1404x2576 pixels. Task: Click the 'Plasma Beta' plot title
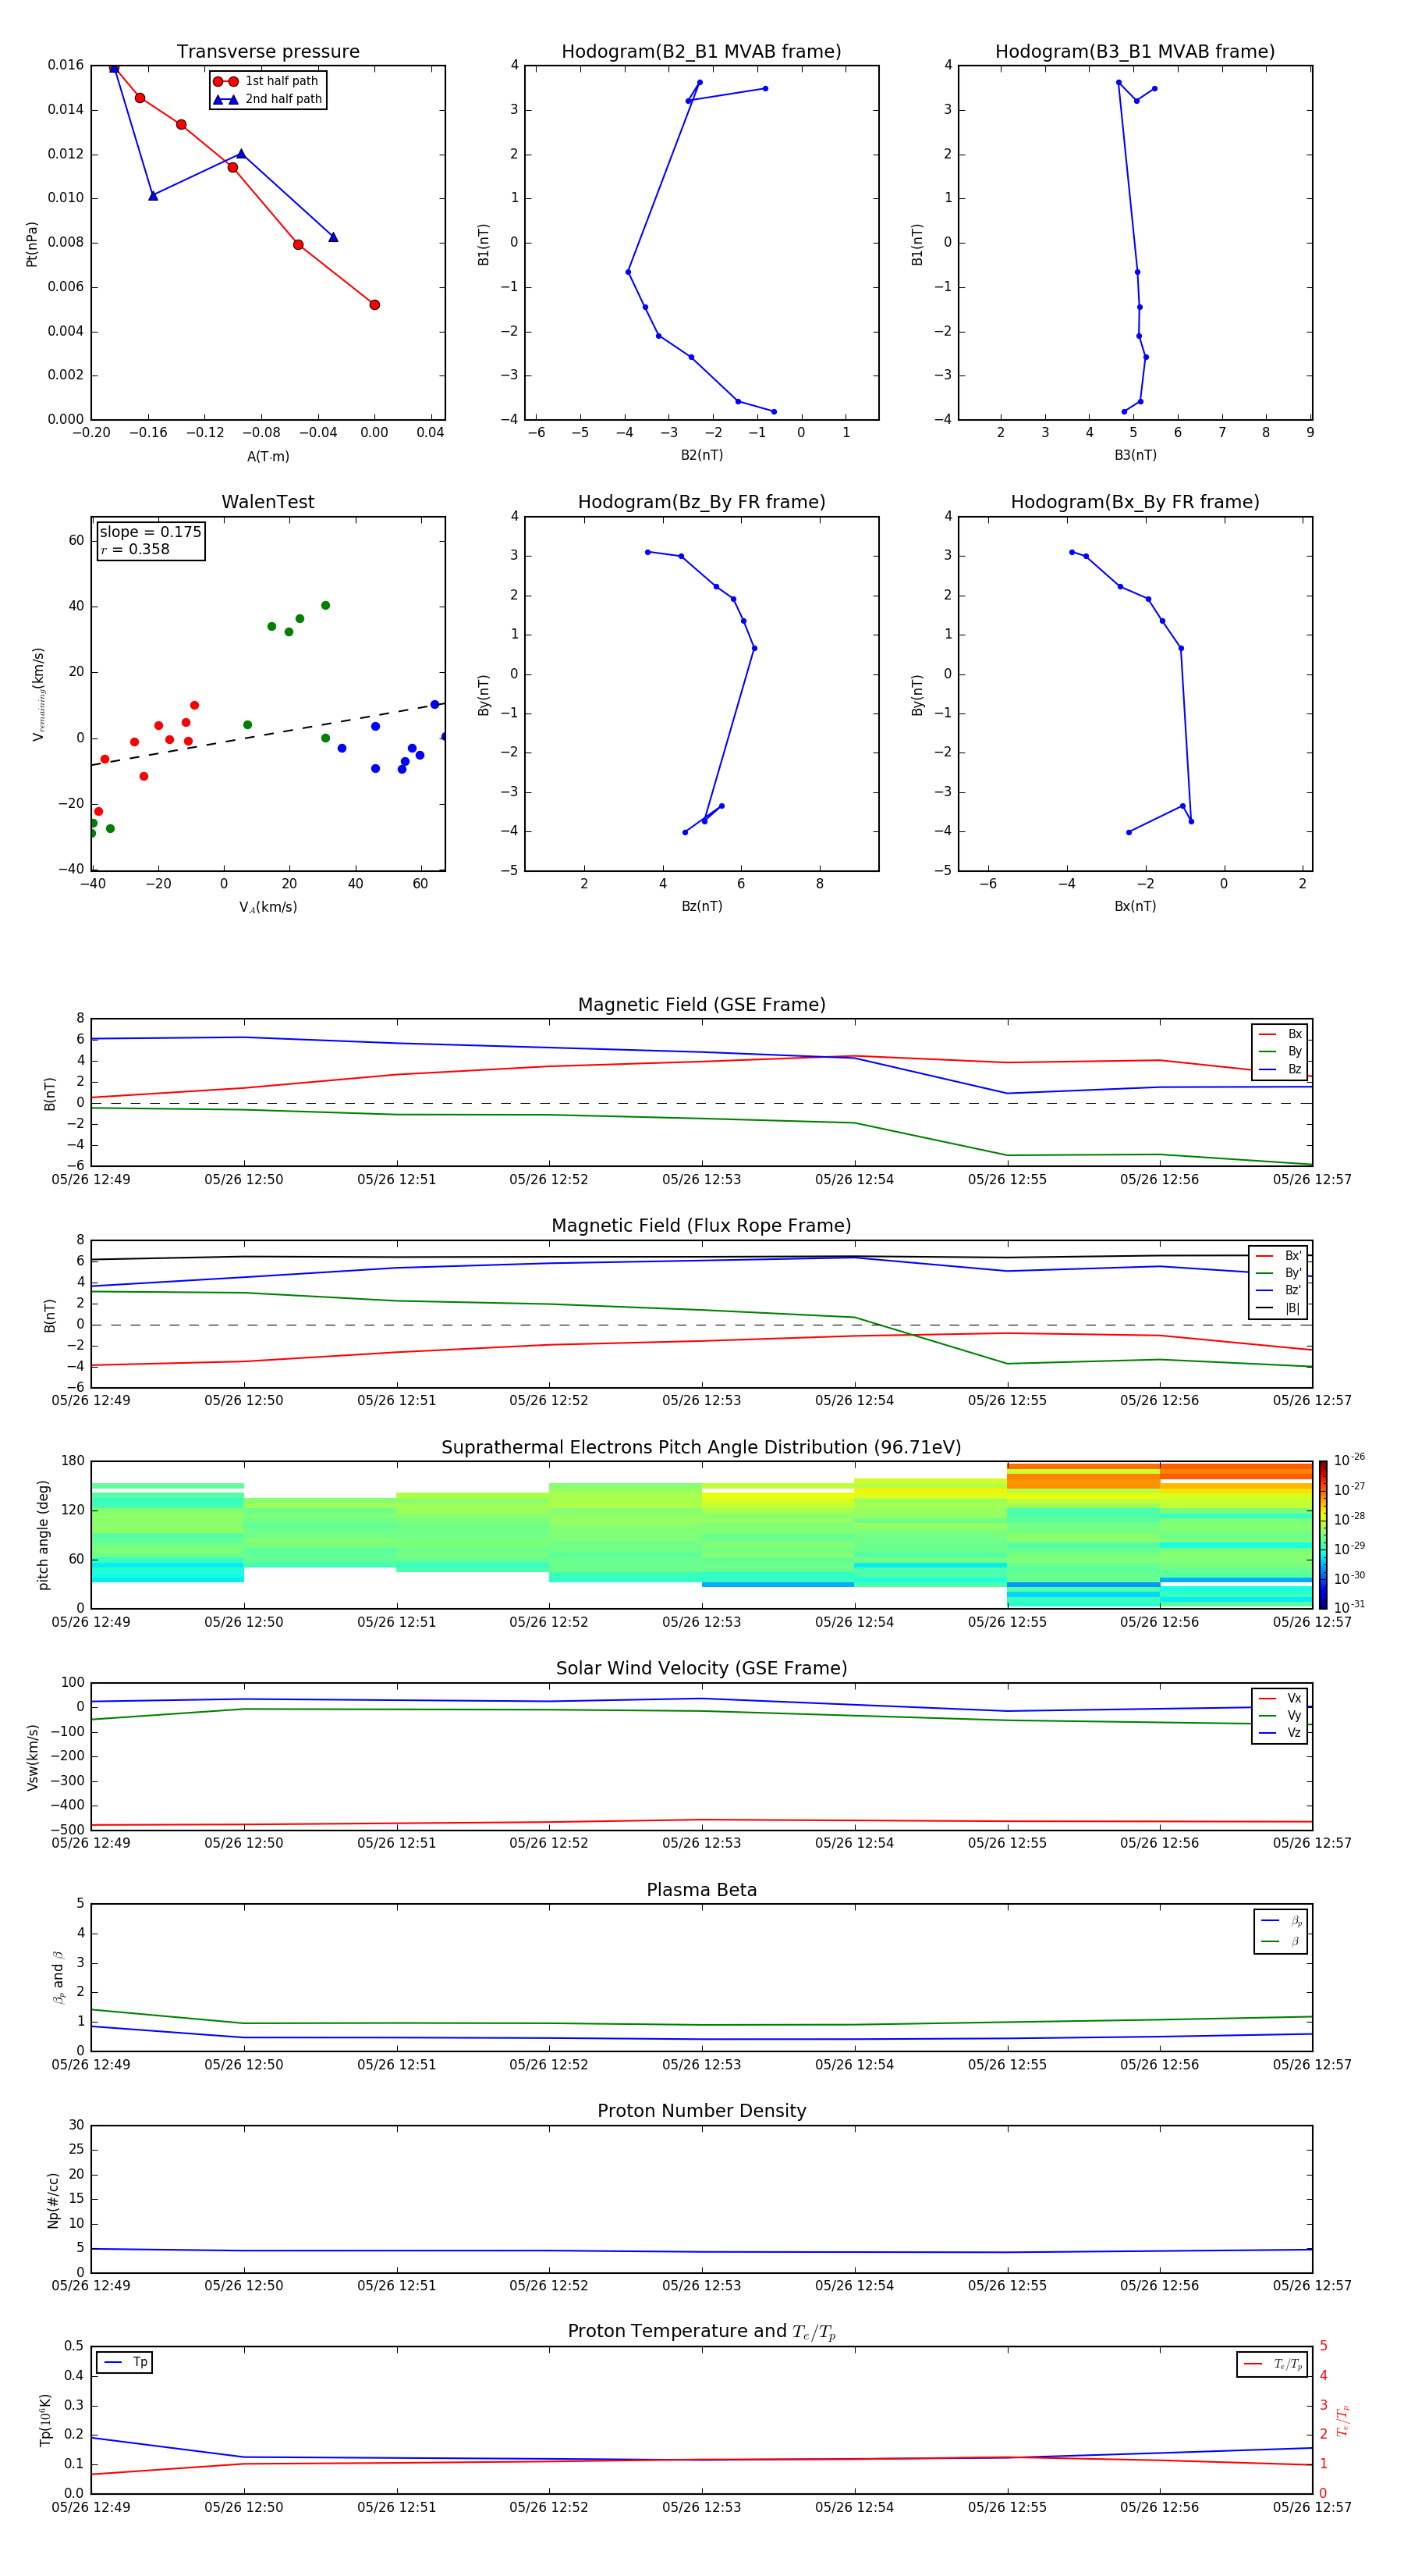pyautogui.click(x=701, y=1890)
